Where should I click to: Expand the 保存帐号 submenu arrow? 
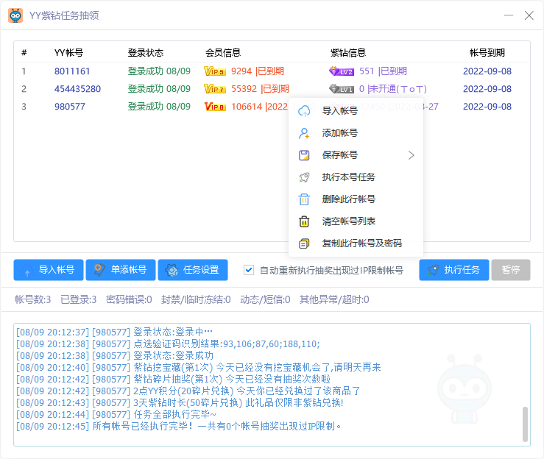pyautogui.click(x=411, y=155)
